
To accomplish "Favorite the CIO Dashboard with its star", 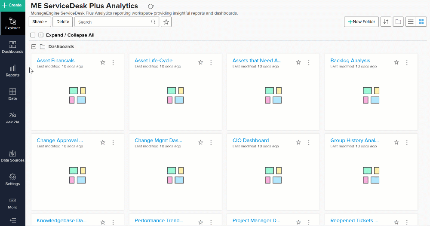I will [x=298, y=143].
